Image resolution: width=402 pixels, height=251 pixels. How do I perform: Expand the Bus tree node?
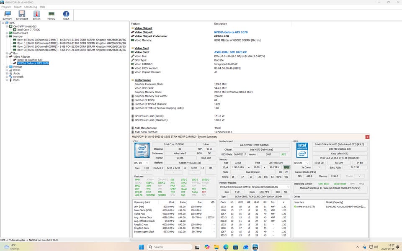point(7,53)
